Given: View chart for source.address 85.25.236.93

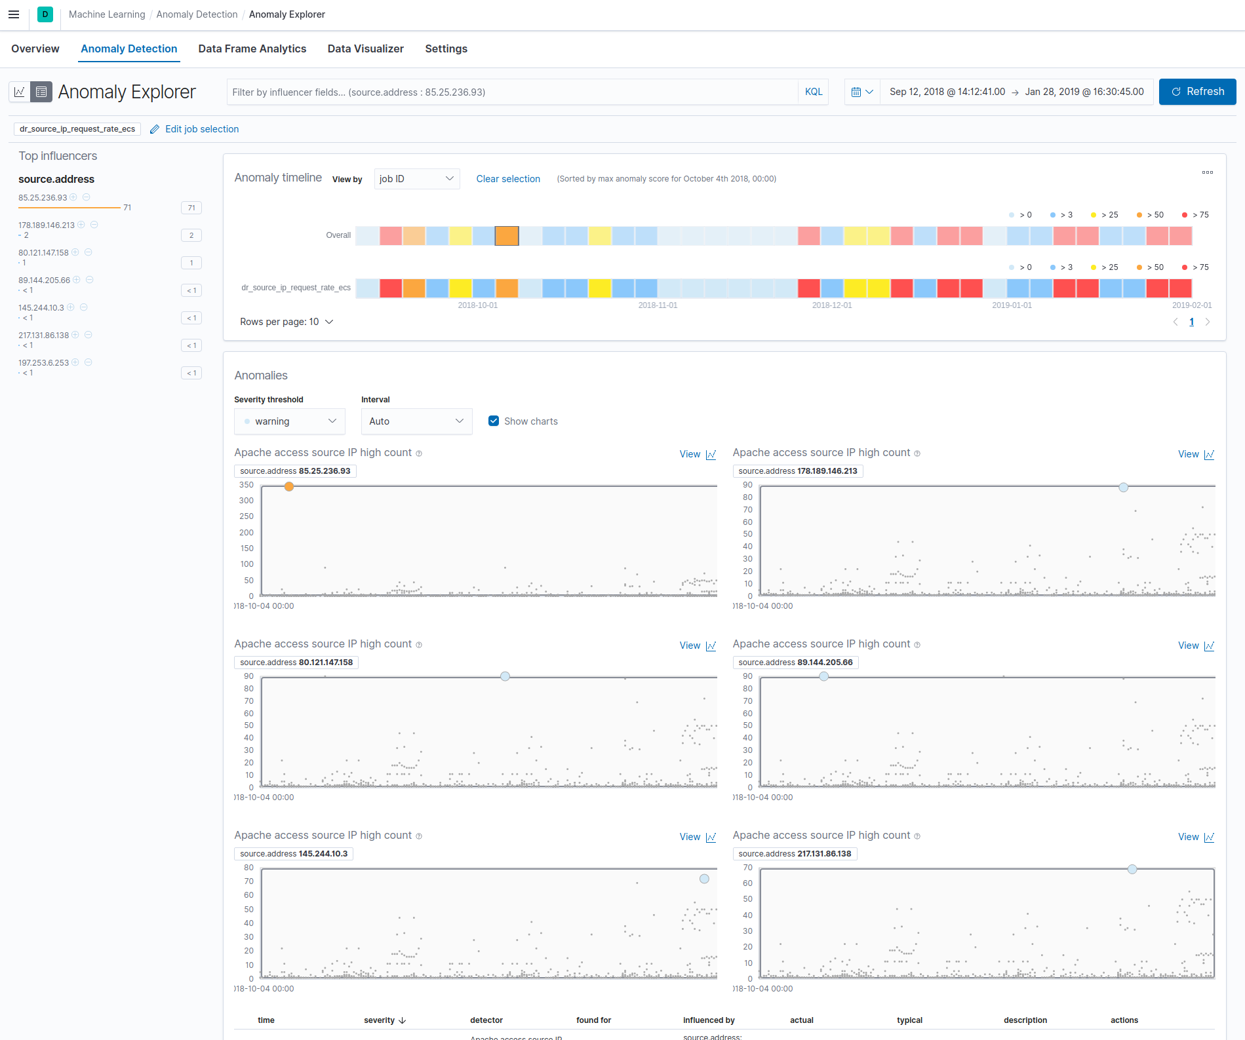Looking at the screenshot, I should click(698, 454).
